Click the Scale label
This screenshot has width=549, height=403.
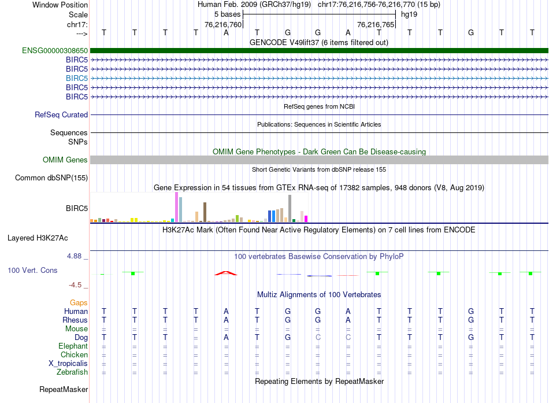79,14
